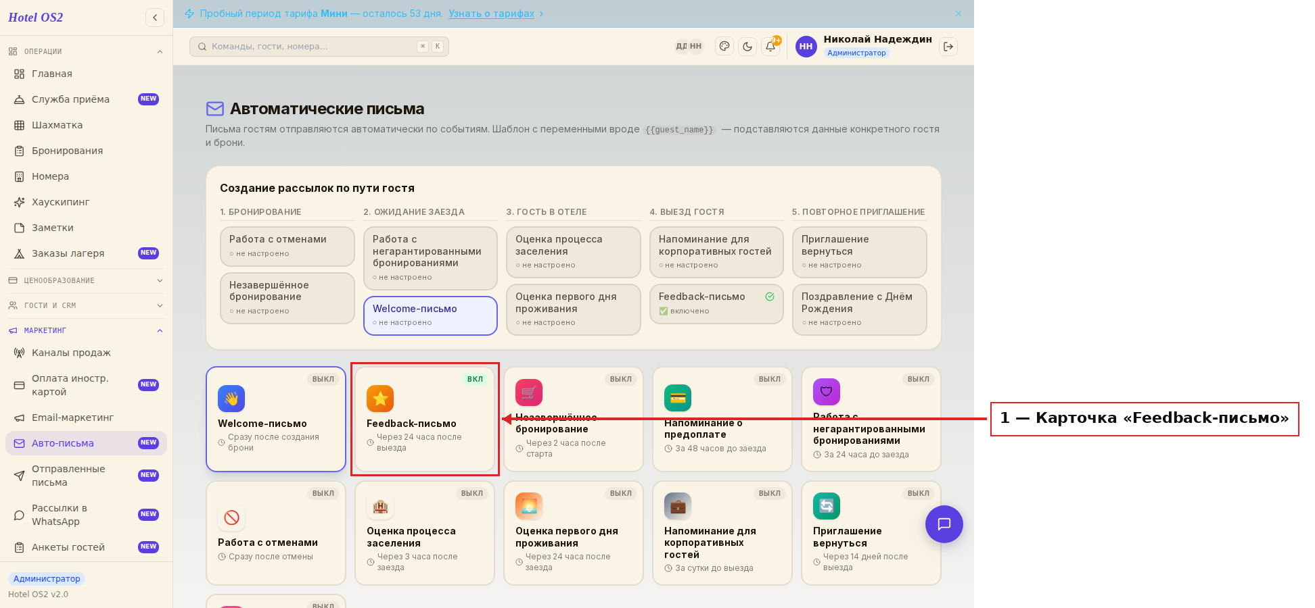Viewport: 1315px width, 608px height.
Task: Toggle ВЫКЛ on Незавершённое бронирование card
Action: [621, 380]
